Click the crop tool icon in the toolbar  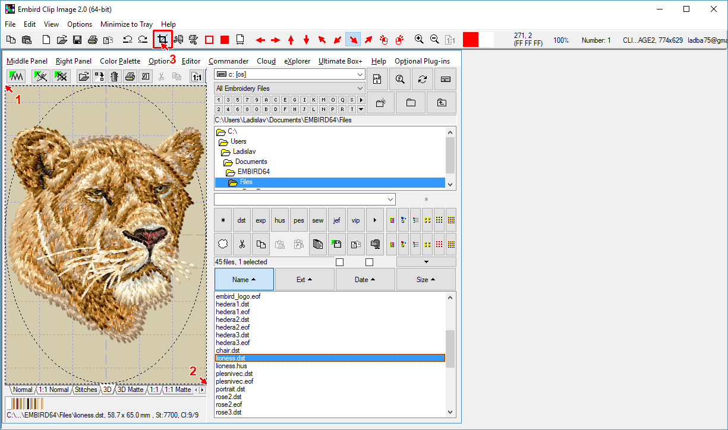(x=162, y=40)
